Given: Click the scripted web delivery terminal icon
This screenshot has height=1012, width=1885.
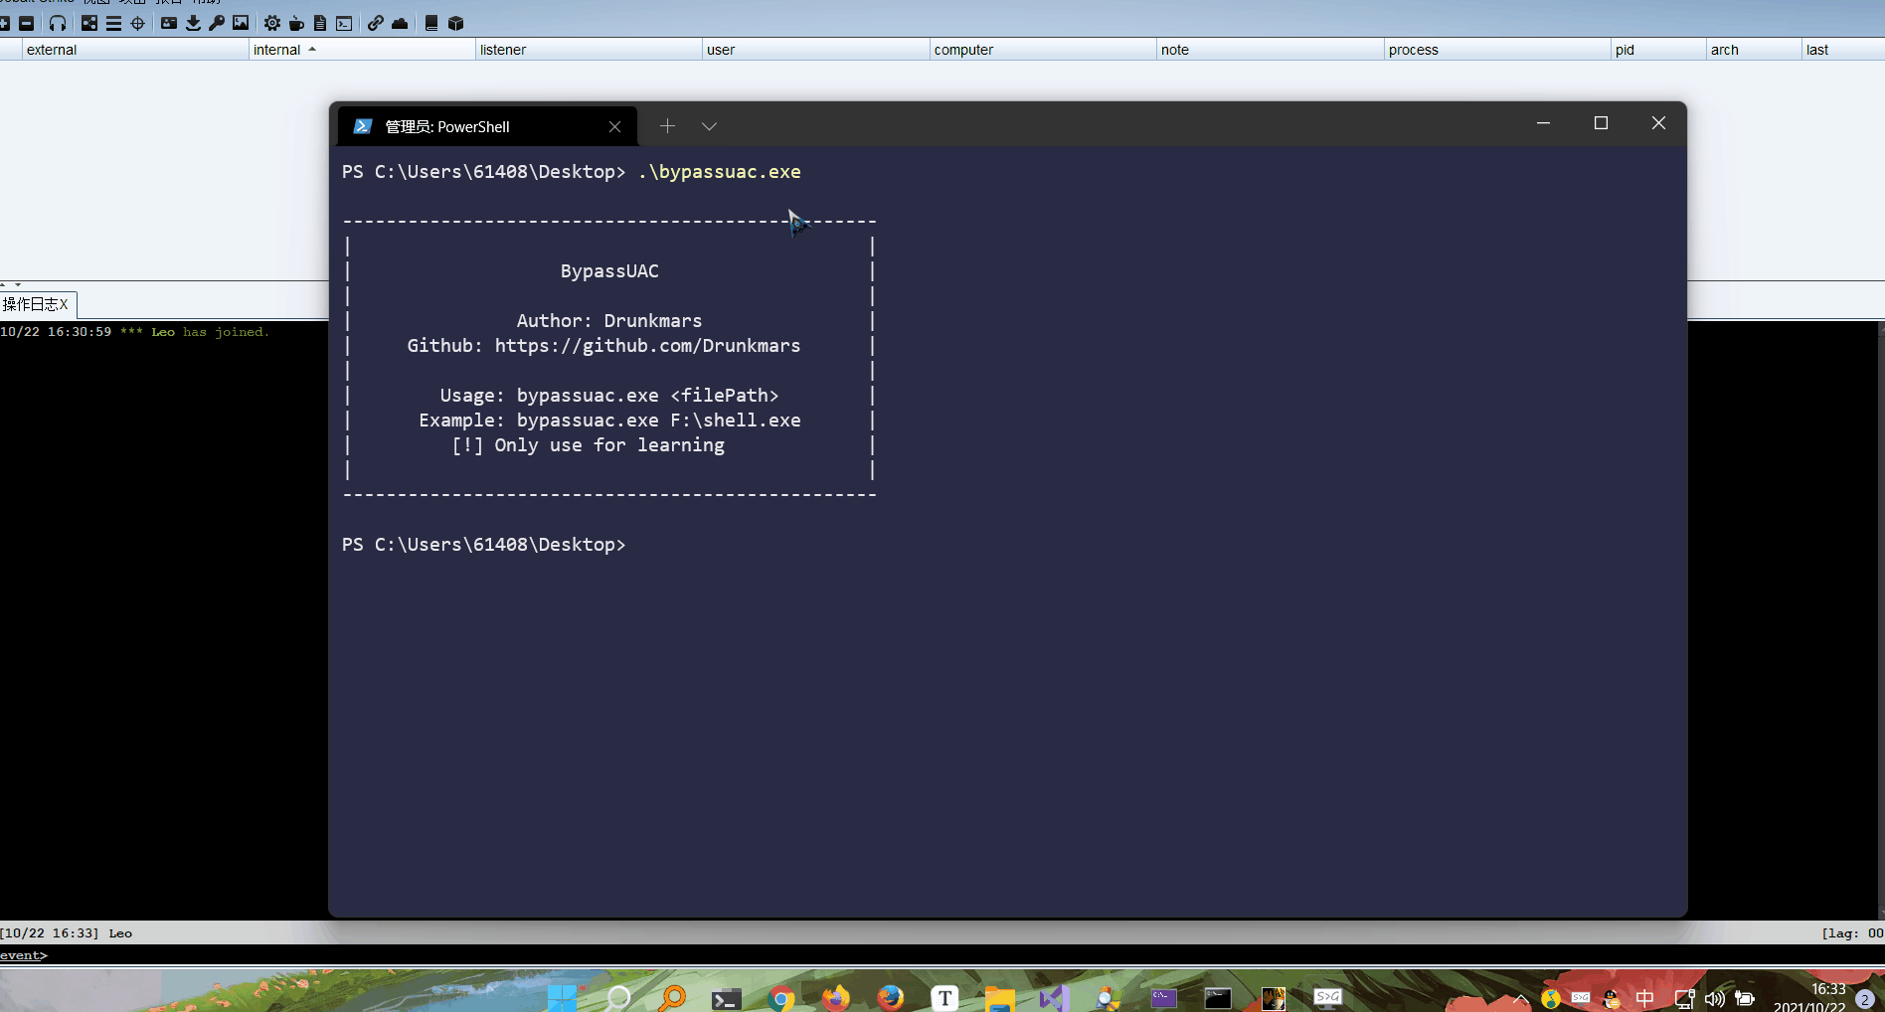Looking at the screenshot, I should pos(344,23).
